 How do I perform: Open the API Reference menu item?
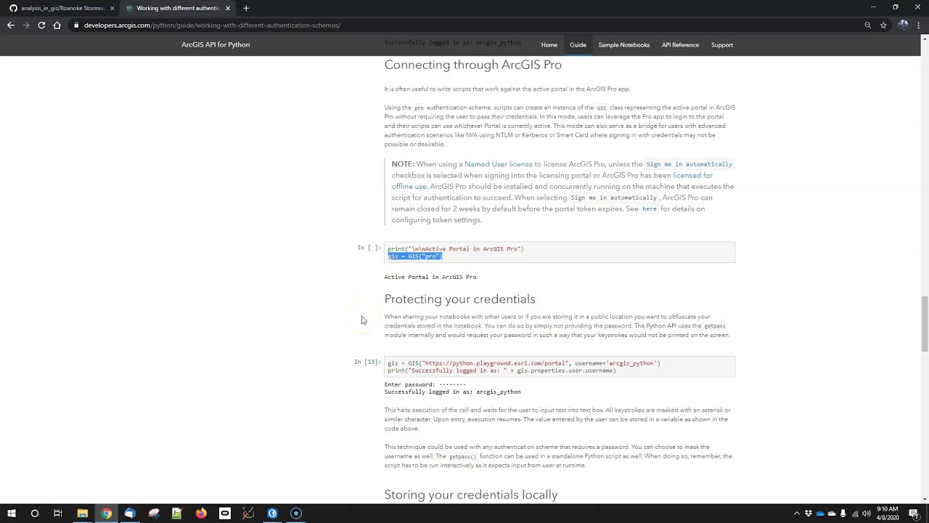point(680,45)
